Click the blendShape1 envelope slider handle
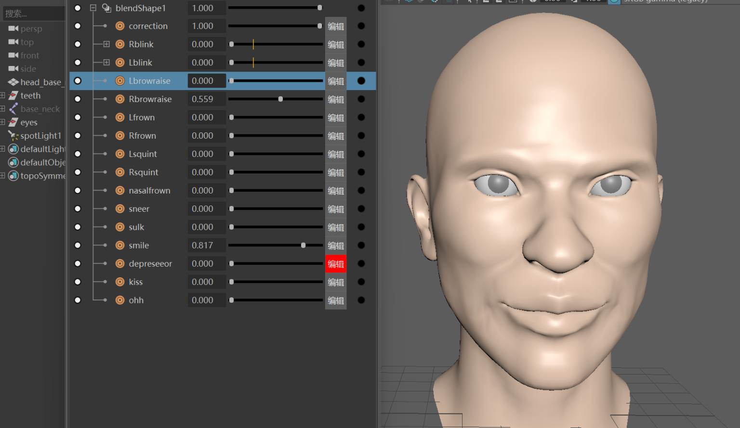The width and height of the screenshot is (740, 428). click(319, 8)
